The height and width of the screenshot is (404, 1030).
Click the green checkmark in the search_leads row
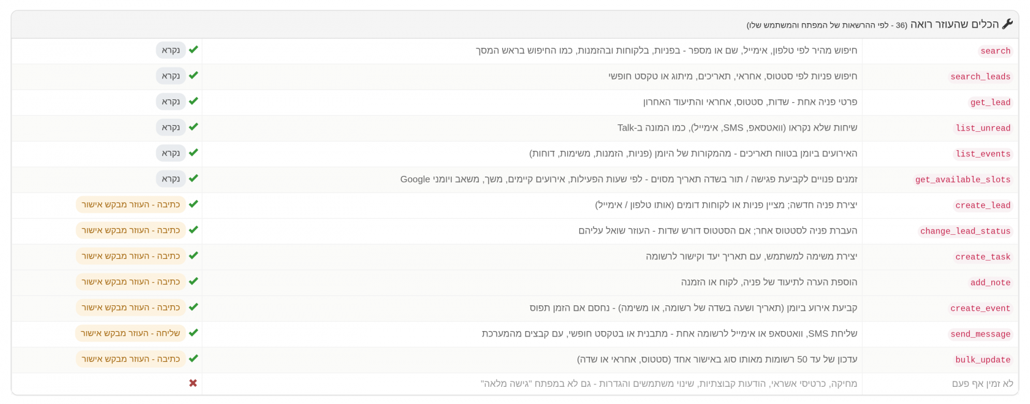(194, 75)
